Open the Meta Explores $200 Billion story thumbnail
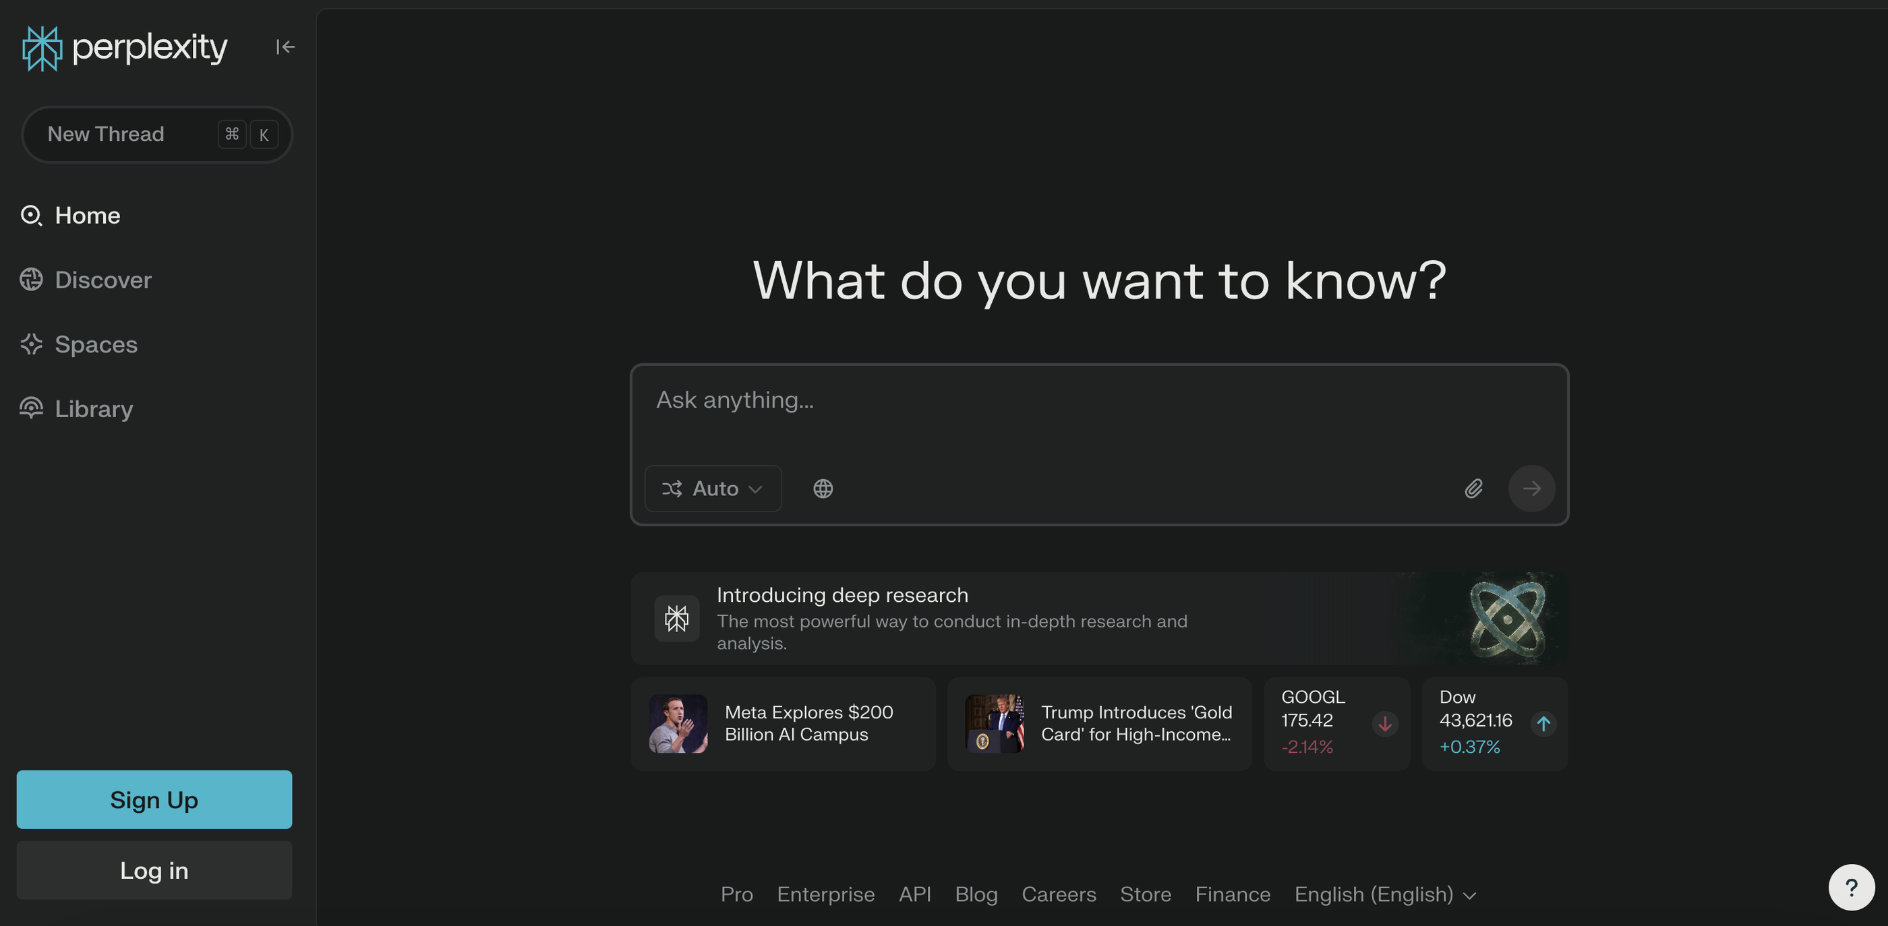1888x926 pixels. [x=678, y=724]
